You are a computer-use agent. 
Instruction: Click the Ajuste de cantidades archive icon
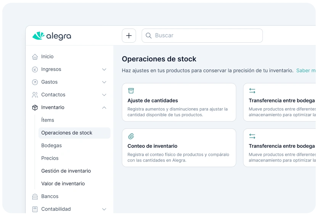pyautogui.click(x=131, y=91)
